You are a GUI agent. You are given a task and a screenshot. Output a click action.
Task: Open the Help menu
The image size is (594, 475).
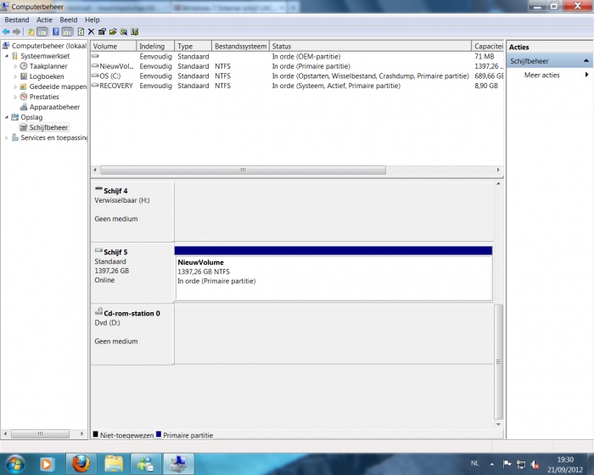coord(92,20)
